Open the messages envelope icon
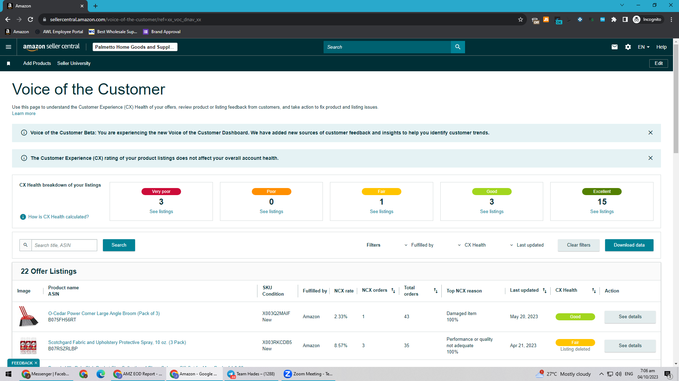The image size is (679, 381). pyautogui.click(x=615, y=47)
